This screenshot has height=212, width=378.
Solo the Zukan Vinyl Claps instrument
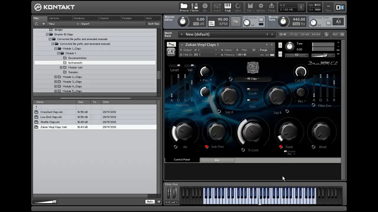pos(280,45)
